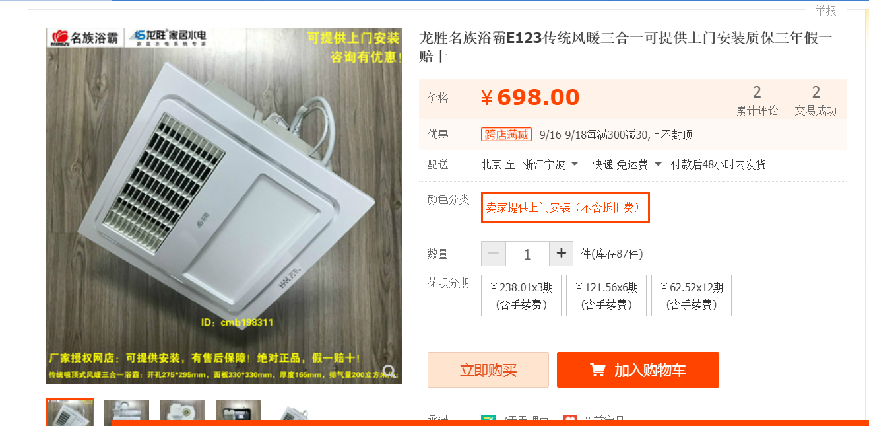Click the 跨店满减 promotion tag

coord(506,135)
